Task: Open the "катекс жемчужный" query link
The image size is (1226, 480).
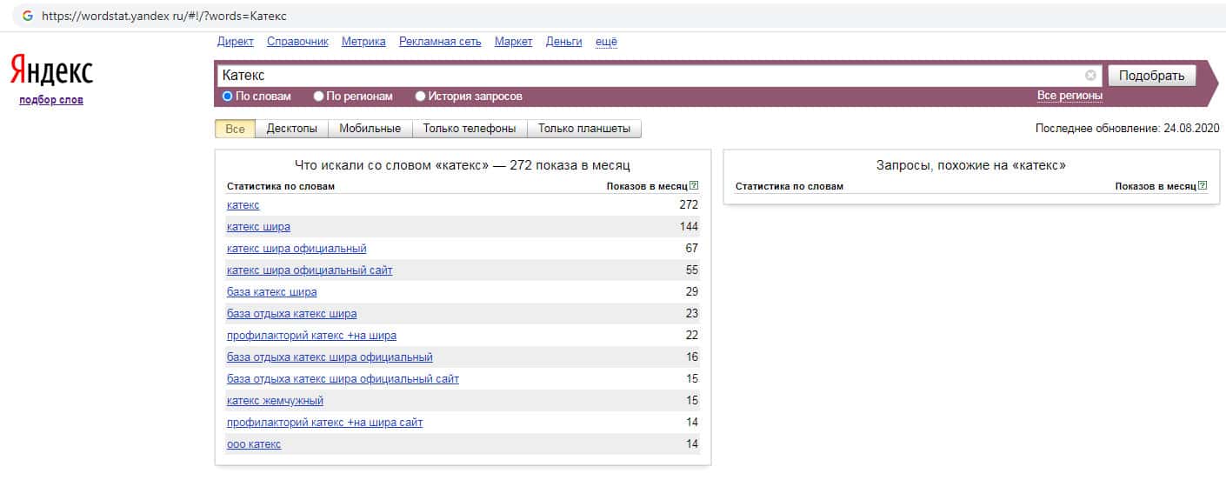Action: pyautogui.click(x=275, y=401)
